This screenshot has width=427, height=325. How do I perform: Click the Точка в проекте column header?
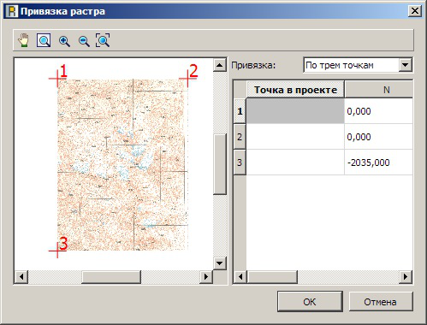tap(295, 90)
